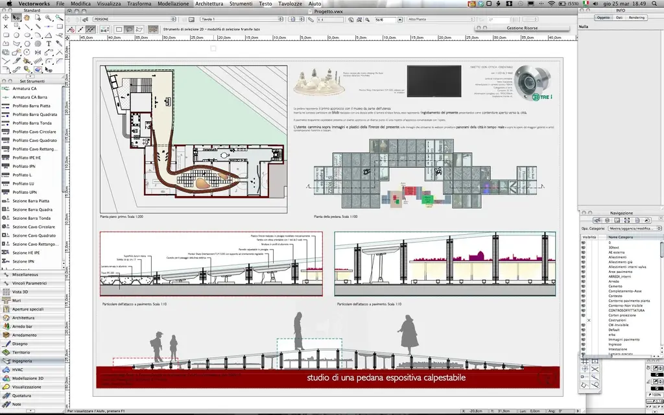Open the Muri tool set
Viewport: 664px width, 415px height.
(x=32, y=301)
